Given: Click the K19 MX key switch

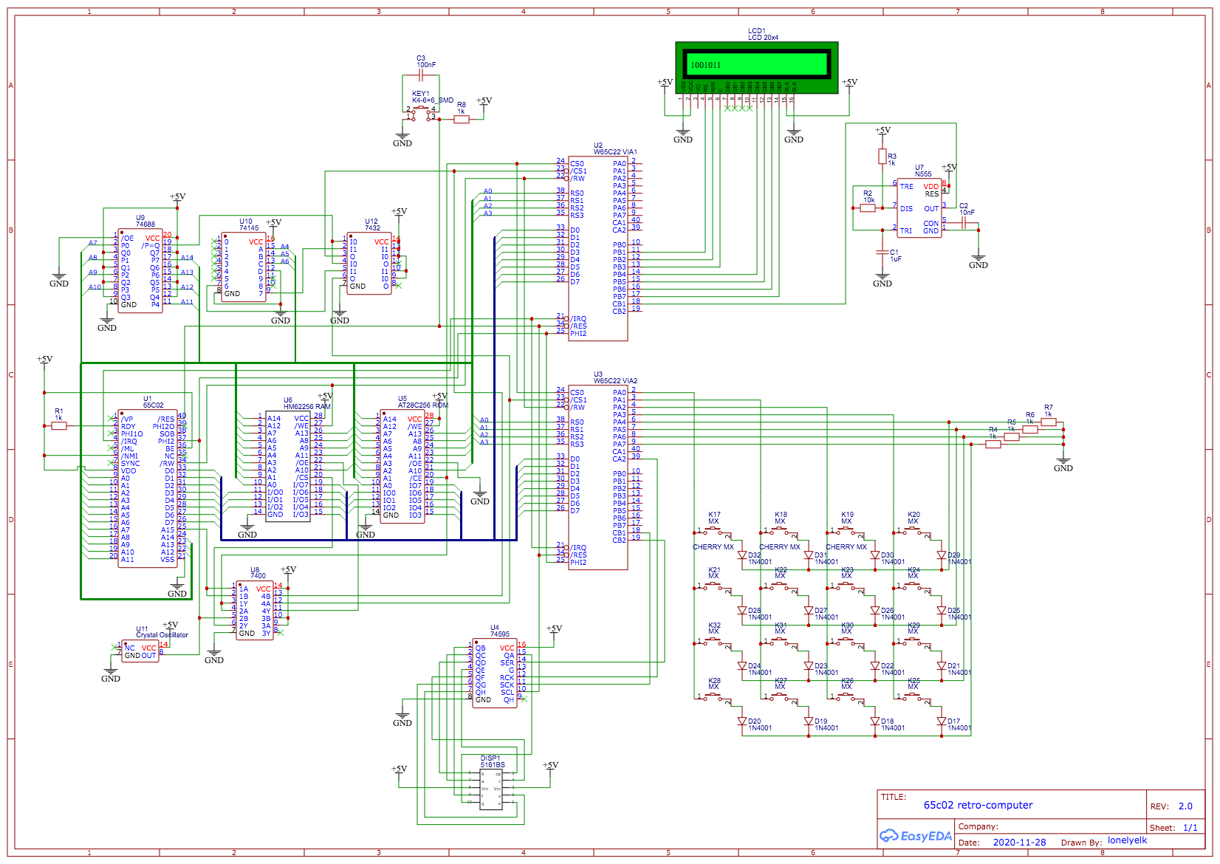Looking at the screenshot, I should 846,531.
